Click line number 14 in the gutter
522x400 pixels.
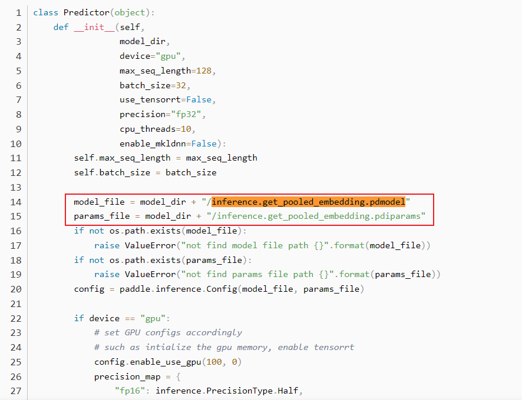tap(16, 201)
